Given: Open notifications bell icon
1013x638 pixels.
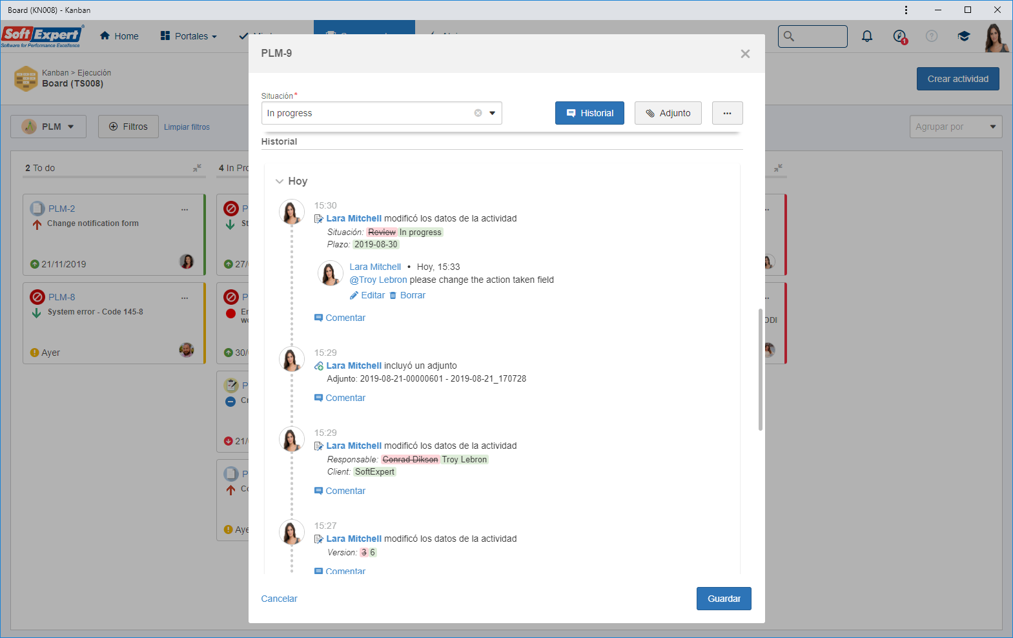Looking at the screenshot, I should [867, 36].
